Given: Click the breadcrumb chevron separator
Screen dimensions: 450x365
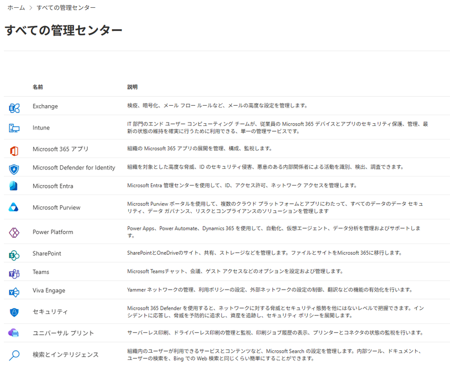Looking at the screenshot, I should coord(31,8).
